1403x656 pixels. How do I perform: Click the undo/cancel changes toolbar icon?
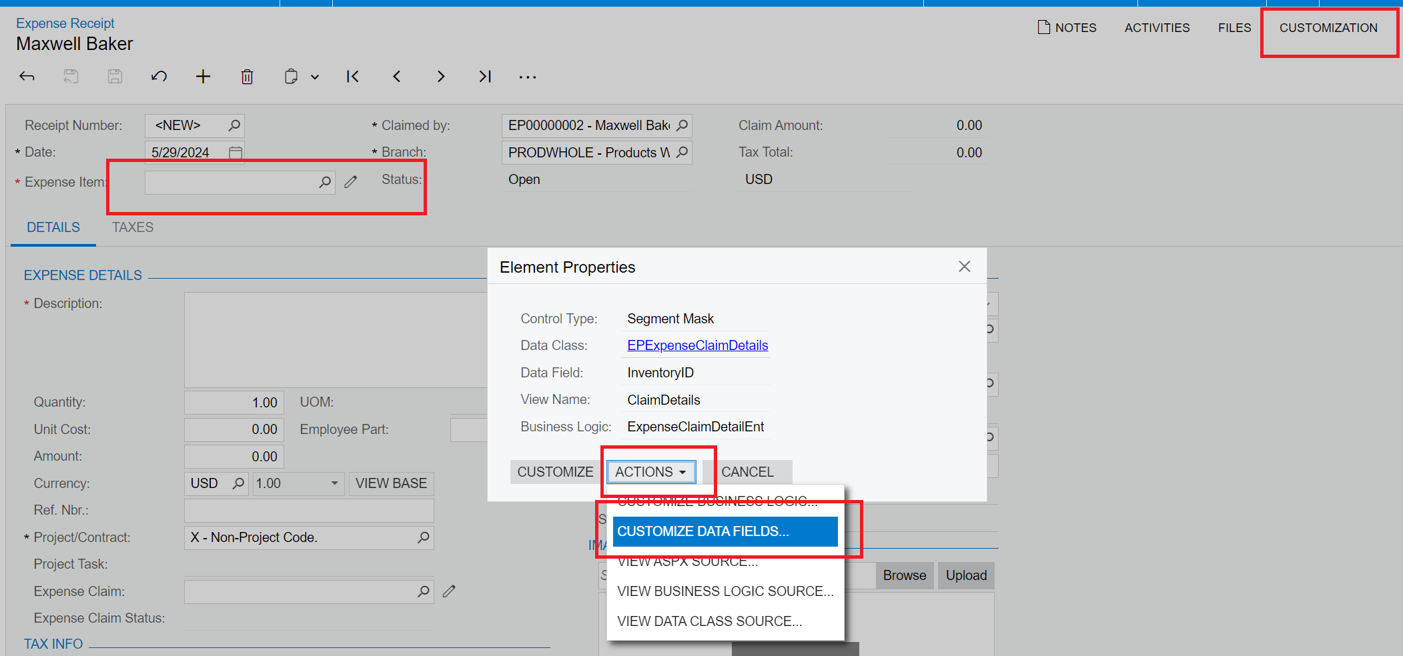[159, 77]
